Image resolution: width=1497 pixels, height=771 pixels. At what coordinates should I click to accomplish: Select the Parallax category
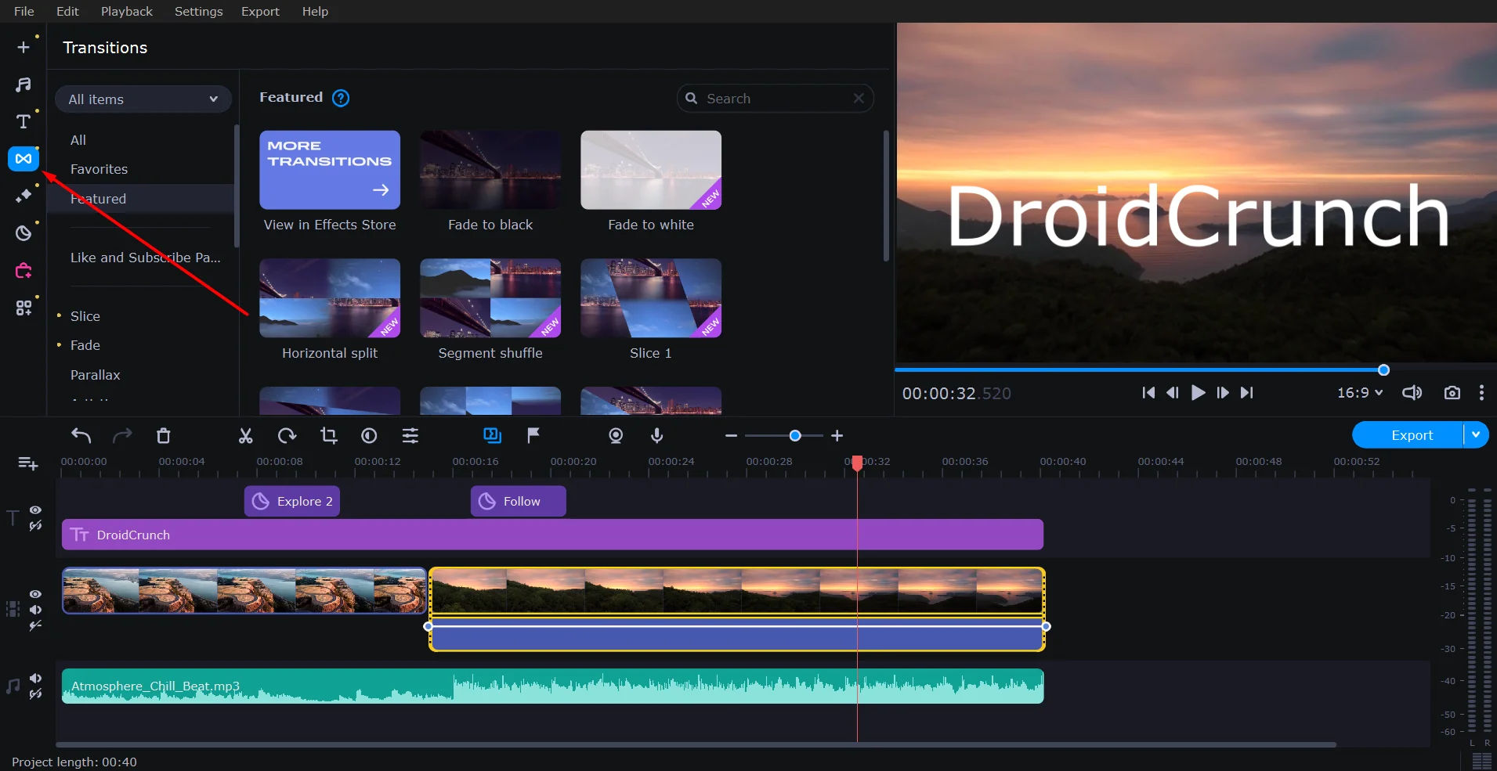96,375
